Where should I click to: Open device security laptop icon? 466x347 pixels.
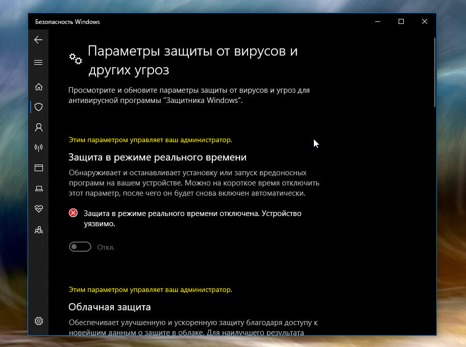(x=38, y=189)
